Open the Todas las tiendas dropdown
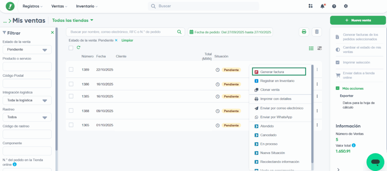The image size is (387, 171). (x=73, y=20)
